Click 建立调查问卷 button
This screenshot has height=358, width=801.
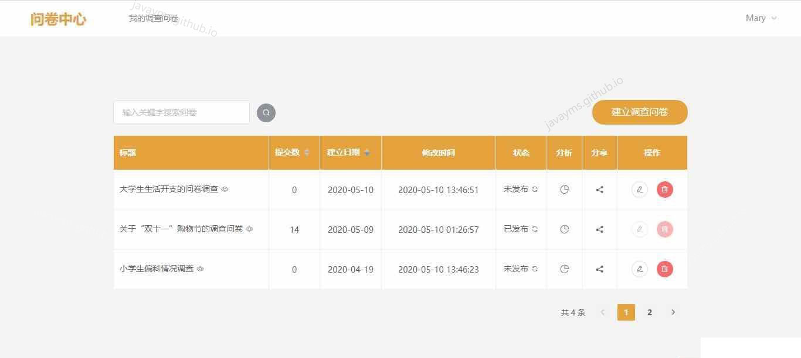point(640,112)
